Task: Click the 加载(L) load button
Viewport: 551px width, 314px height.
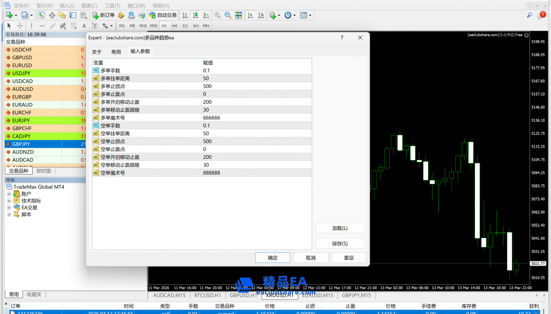Action: (x=340, y=228)
